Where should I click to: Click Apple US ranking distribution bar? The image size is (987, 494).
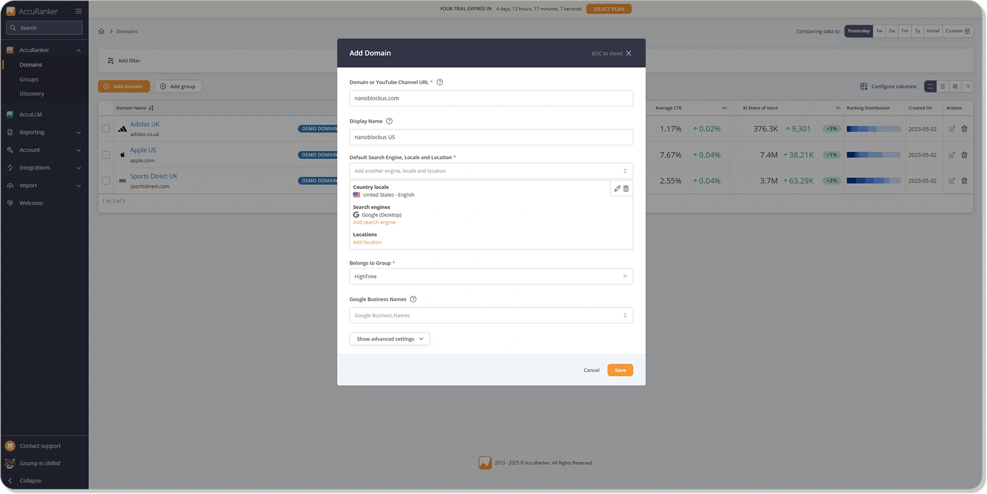coord(873,155)
